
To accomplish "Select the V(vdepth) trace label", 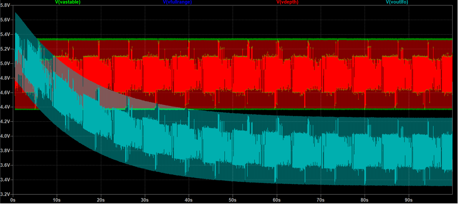I will pos(287,2).
